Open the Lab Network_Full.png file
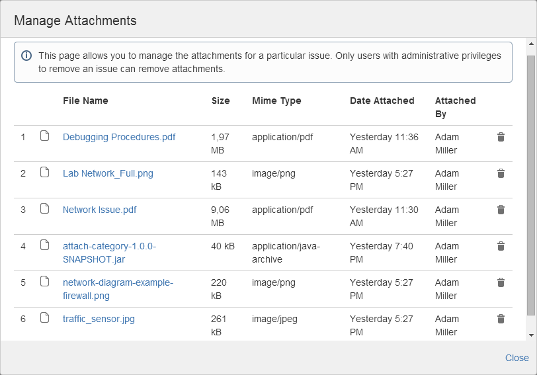537x375 pixels. tap(108, 173)
